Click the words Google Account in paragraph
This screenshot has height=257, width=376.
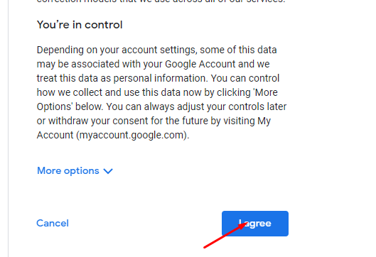pos(200,64)
